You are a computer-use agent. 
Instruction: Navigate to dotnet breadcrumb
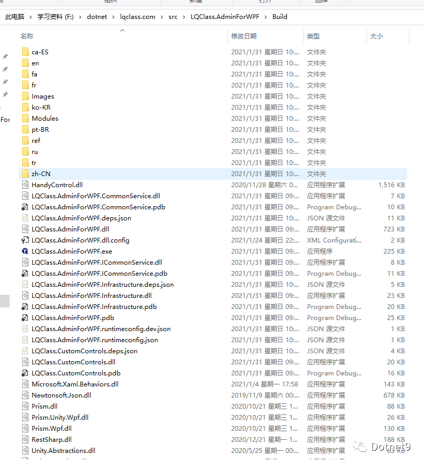click(97, 17)
